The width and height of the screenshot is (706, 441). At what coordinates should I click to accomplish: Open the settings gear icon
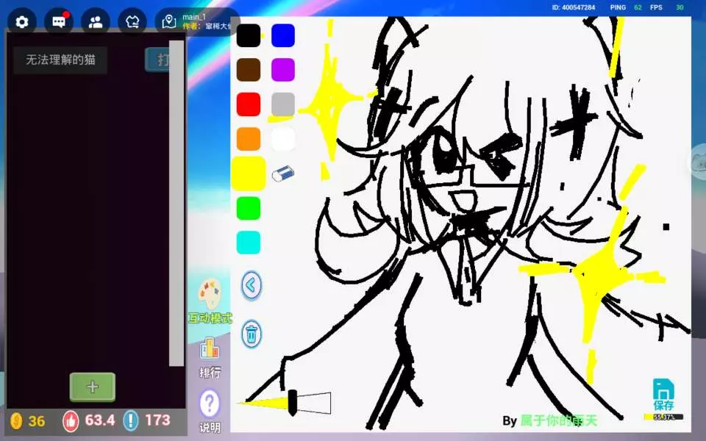point(21,21)
